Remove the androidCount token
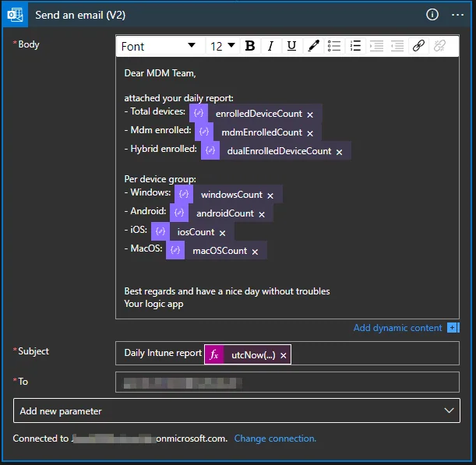Viewport: 476px width, 465px height. coord(262,214)
